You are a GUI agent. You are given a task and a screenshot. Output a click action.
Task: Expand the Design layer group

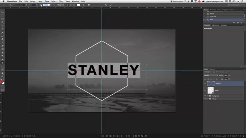click(x=208, y=99)
